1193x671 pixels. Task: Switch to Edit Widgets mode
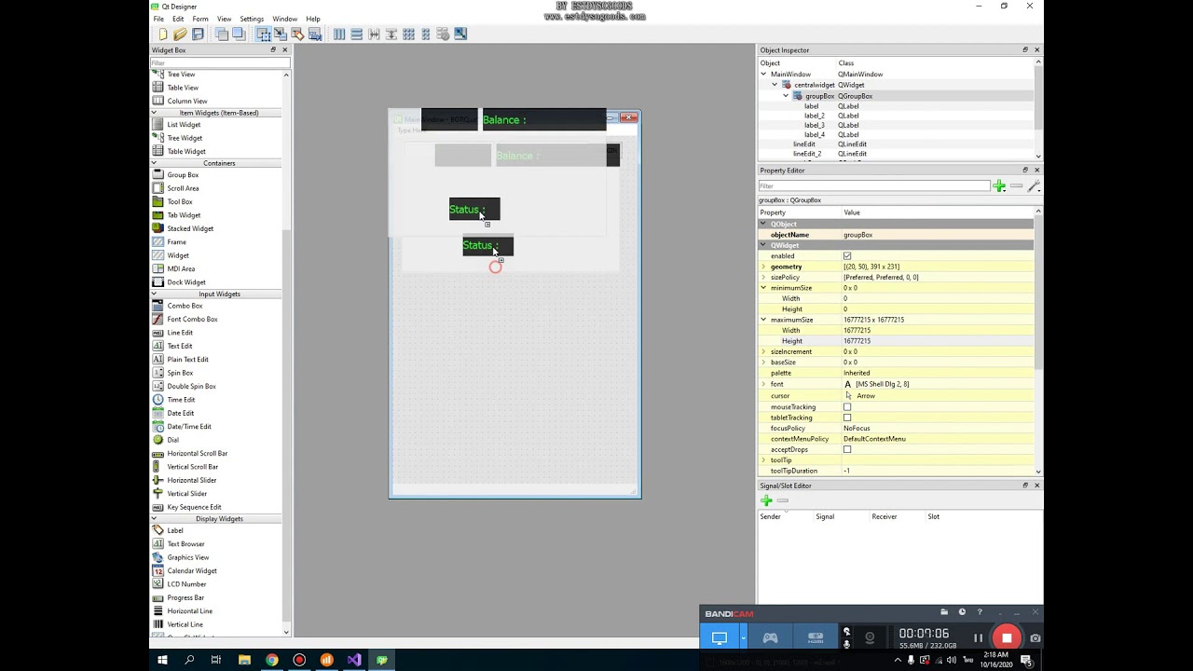coord(264,34)
